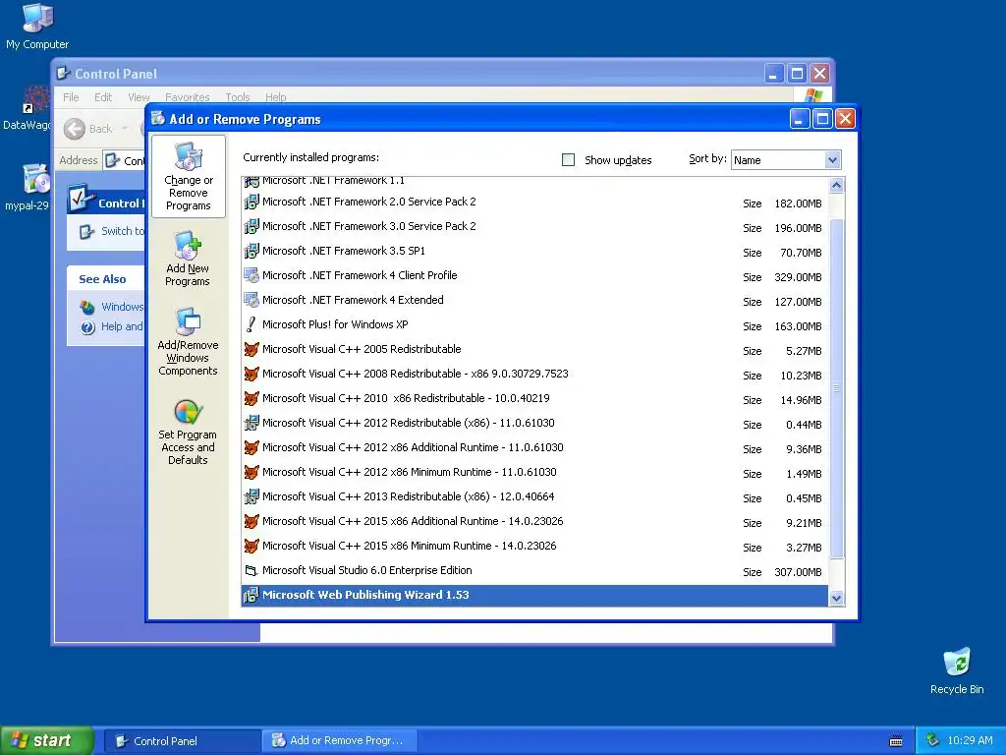1006x755 pixels.
Task: Open Favorites menu in Control Panel window
Action: (x=187, y=97)
